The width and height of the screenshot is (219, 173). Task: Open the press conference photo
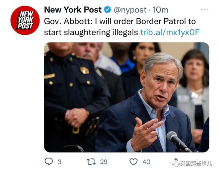[126, 97]
